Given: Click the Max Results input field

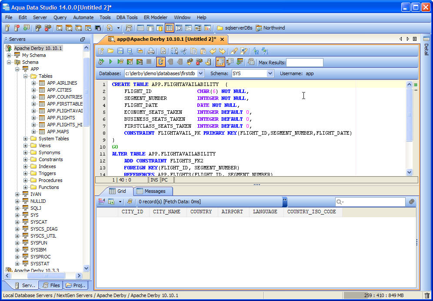Looking at the screenshot, I should (304, 63).
